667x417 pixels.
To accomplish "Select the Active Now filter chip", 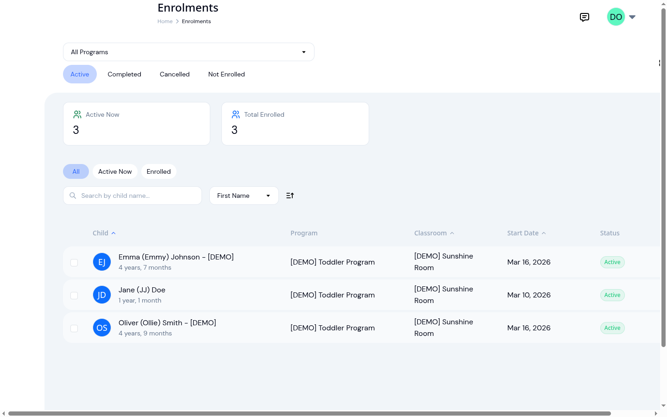I will point(115,171).
